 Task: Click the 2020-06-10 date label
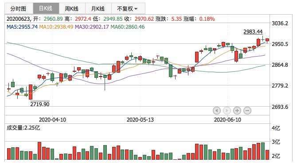point(227,119)
